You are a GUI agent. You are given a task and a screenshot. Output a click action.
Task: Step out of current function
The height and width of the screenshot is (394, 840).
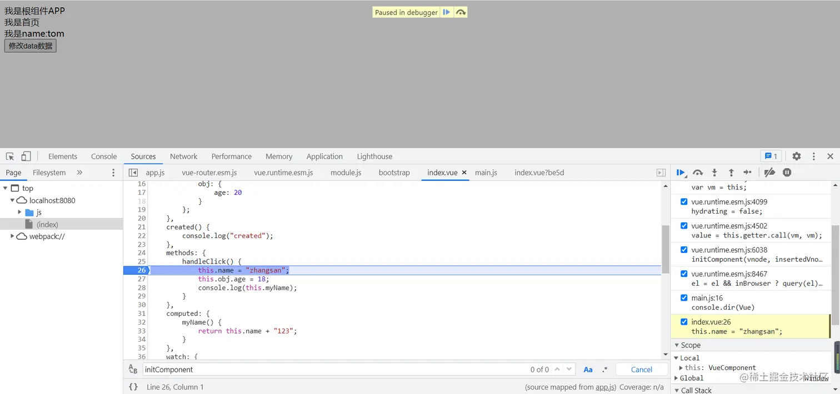tap(731, 173)
